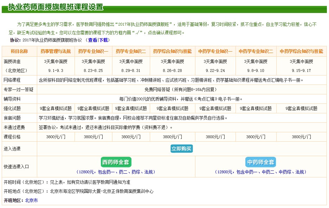Screen dimensions: 329x208
Task: Check the 3800元/门 box under 药事管理与法规
Action: [x=56, y=137]
